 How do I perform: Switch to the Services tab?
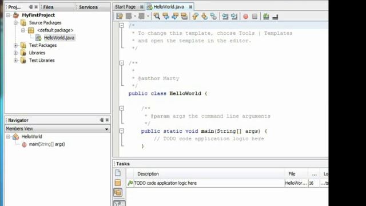pyautogui.click(x=88, y=7)
